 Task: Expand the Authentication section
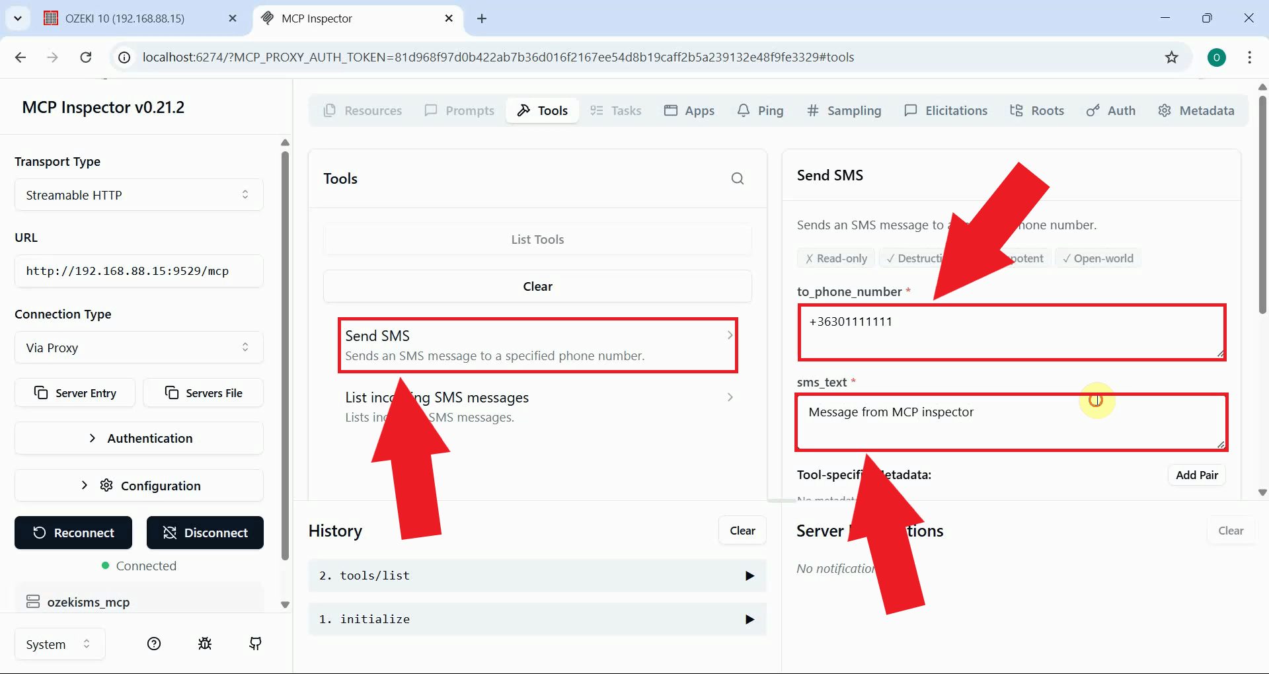[x=138, y=437]
